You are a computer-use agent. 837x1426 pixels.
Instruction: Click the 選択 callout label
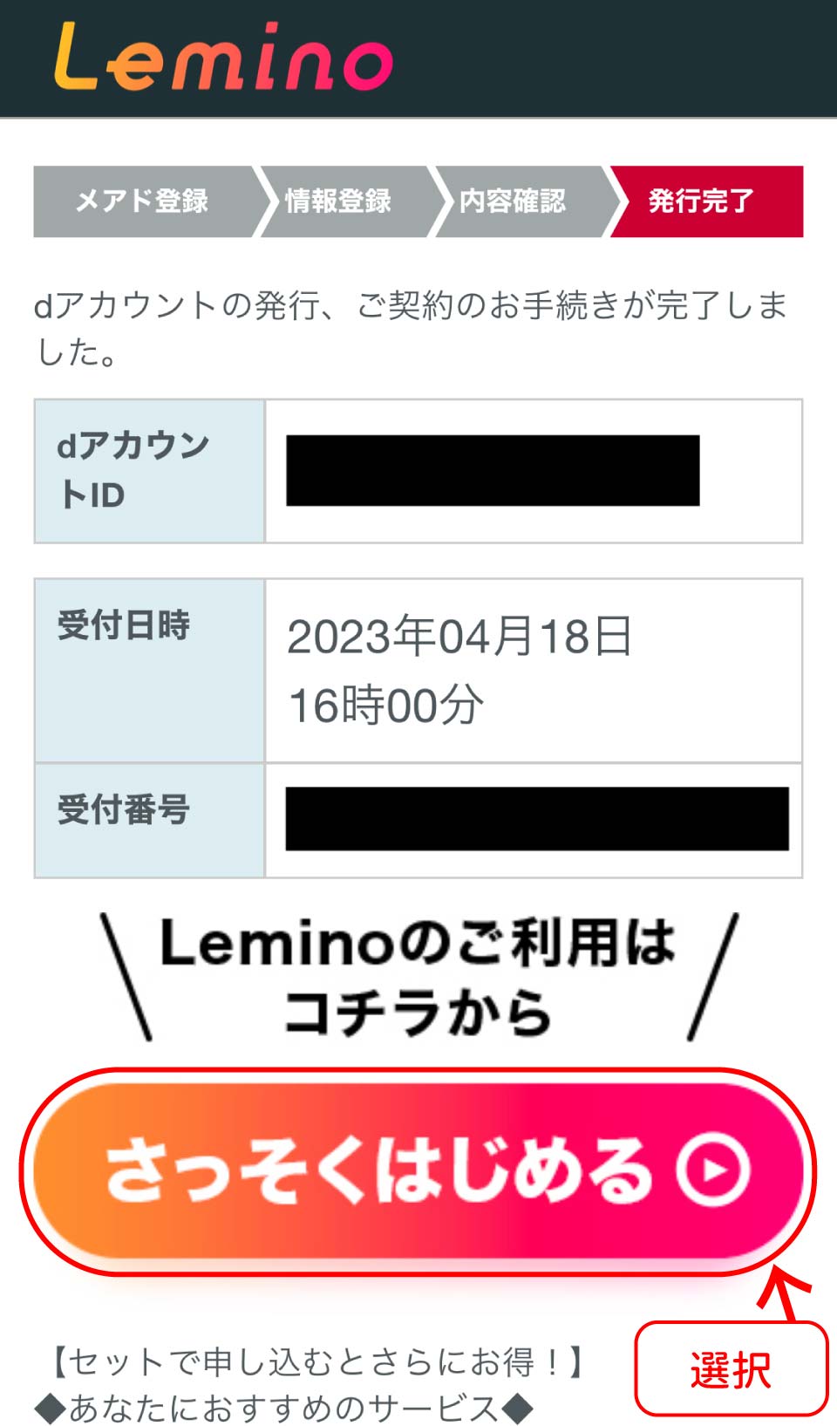coord(731,1369)
